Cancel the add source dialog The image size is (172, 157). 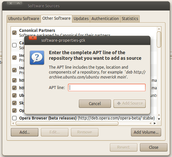(95, 103)
